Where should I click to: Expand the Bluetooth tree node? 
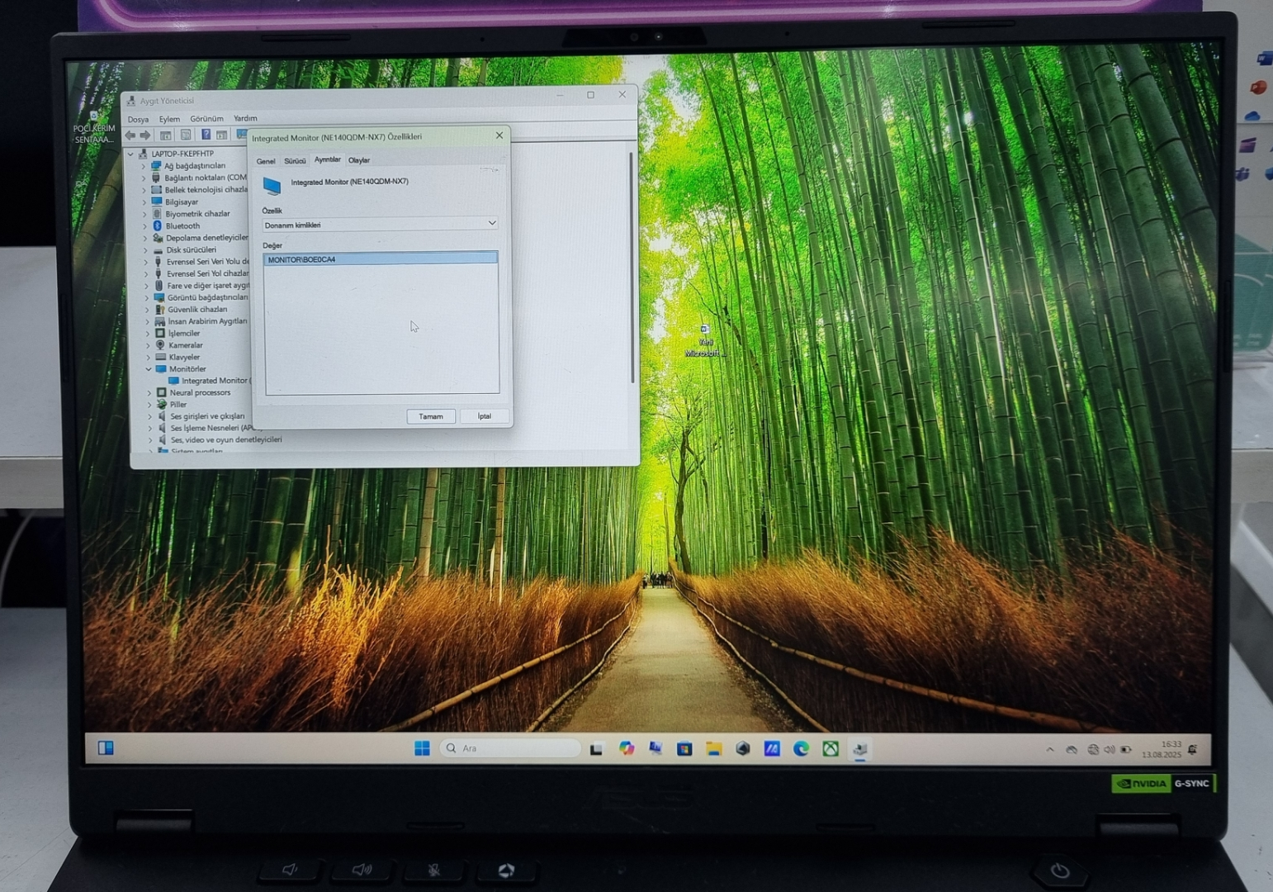[x=145, y=225]
